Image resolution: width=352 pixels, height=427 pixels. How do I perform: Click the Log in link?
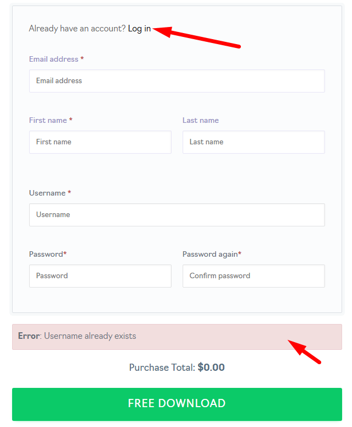[x=139, y=29]
